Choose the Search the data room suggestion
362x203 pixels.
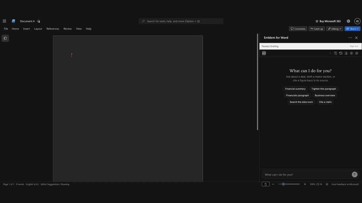[x=301, y=102]
